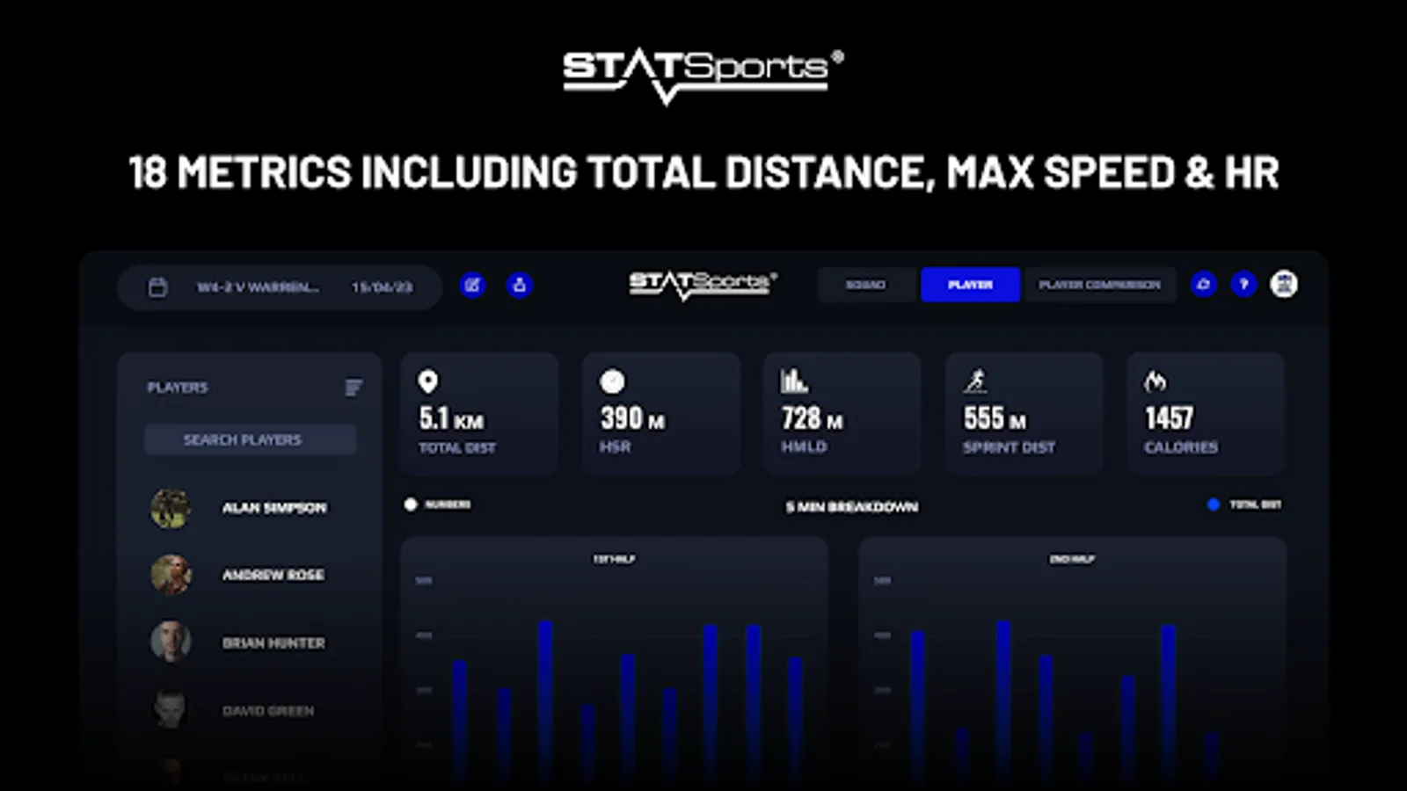The width and height of the screenshot is (1407, 791).
Task: Click the 555 M sprint distance value
Action: 995,418
